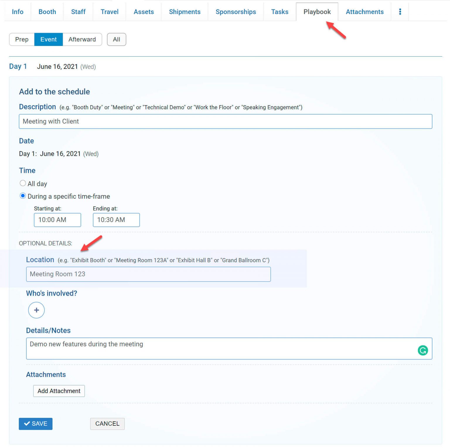This screenshot has height=448, width=450.
Task: Click the Add Attachment button
Action: (59, 391)
